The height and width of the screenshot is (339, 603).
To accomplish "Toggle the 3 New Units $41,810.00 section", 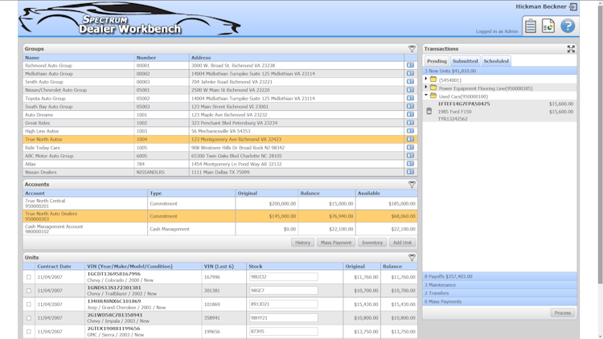I will point(499,71).
